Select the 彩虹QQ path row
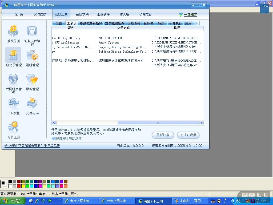Viewport: 273px width, 205px height. coord(128,65)
